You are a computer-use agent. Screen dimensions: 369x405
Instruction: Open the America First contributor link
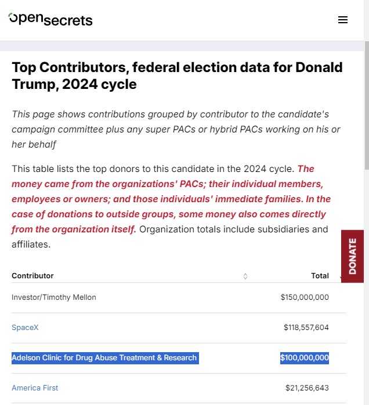click(35, 388)
